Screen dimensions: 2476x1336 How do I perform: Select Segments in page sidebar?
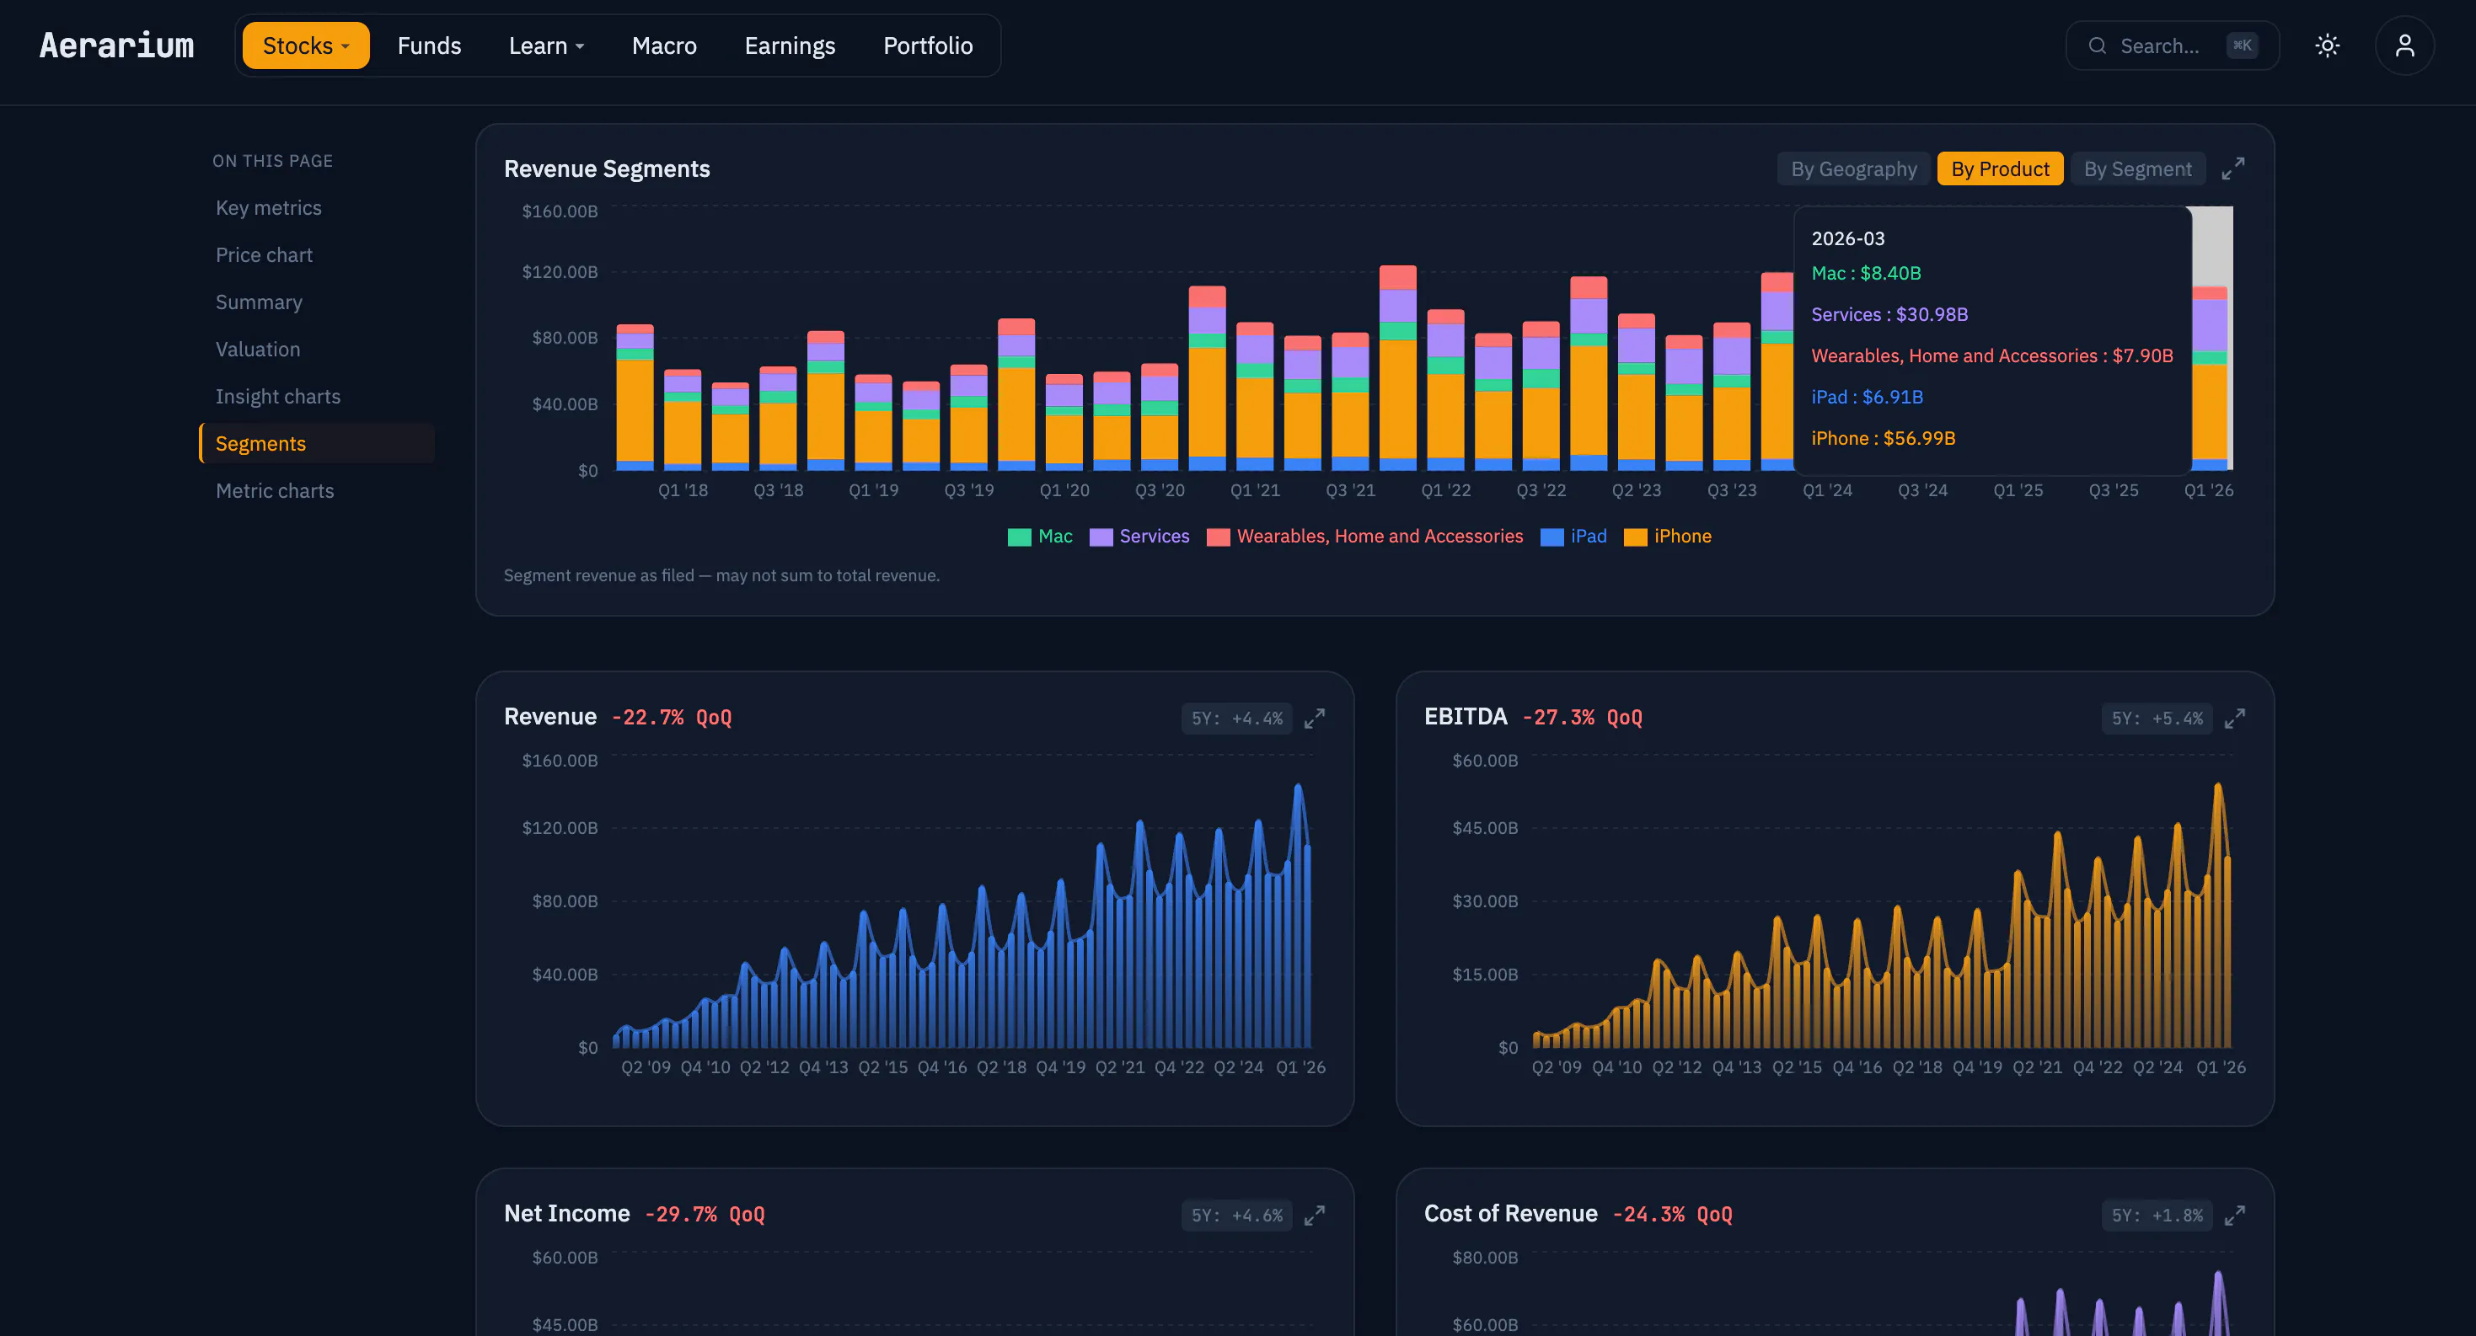pyautogui.click(x=317, y=444)
